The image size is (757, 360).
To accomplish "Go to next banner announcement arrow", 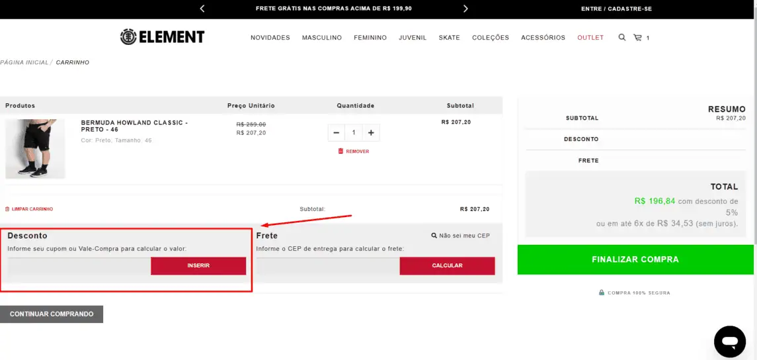I will (465, 8).
